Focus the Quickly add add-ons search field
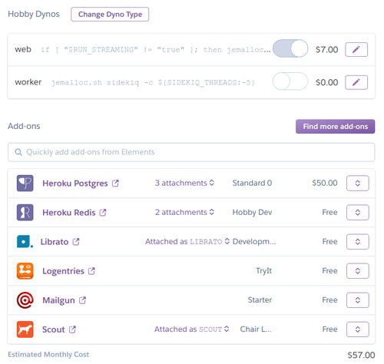This screenshot has width=384, height=364. click(x=191, y=152)
